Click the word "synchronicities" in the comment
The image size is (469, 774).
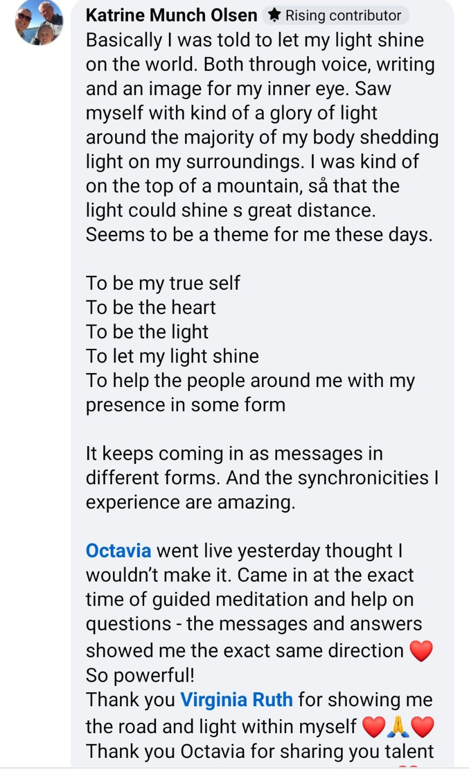(363, 477)
